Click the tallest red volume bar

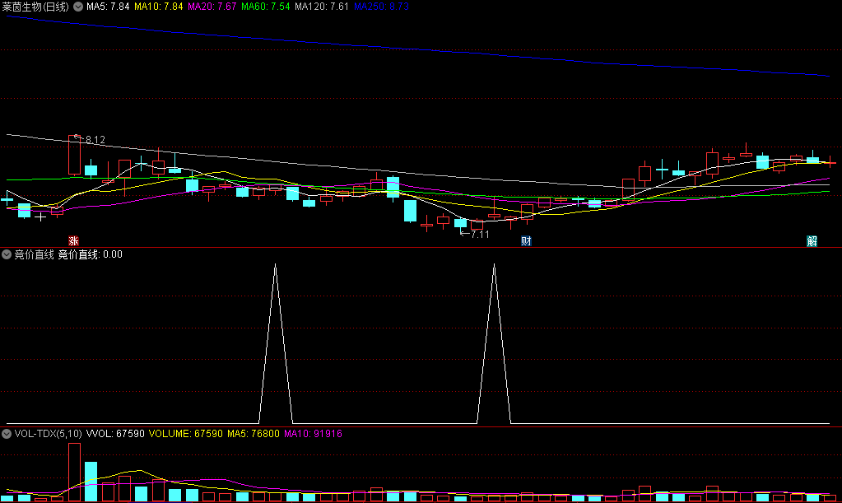[75, 473]
